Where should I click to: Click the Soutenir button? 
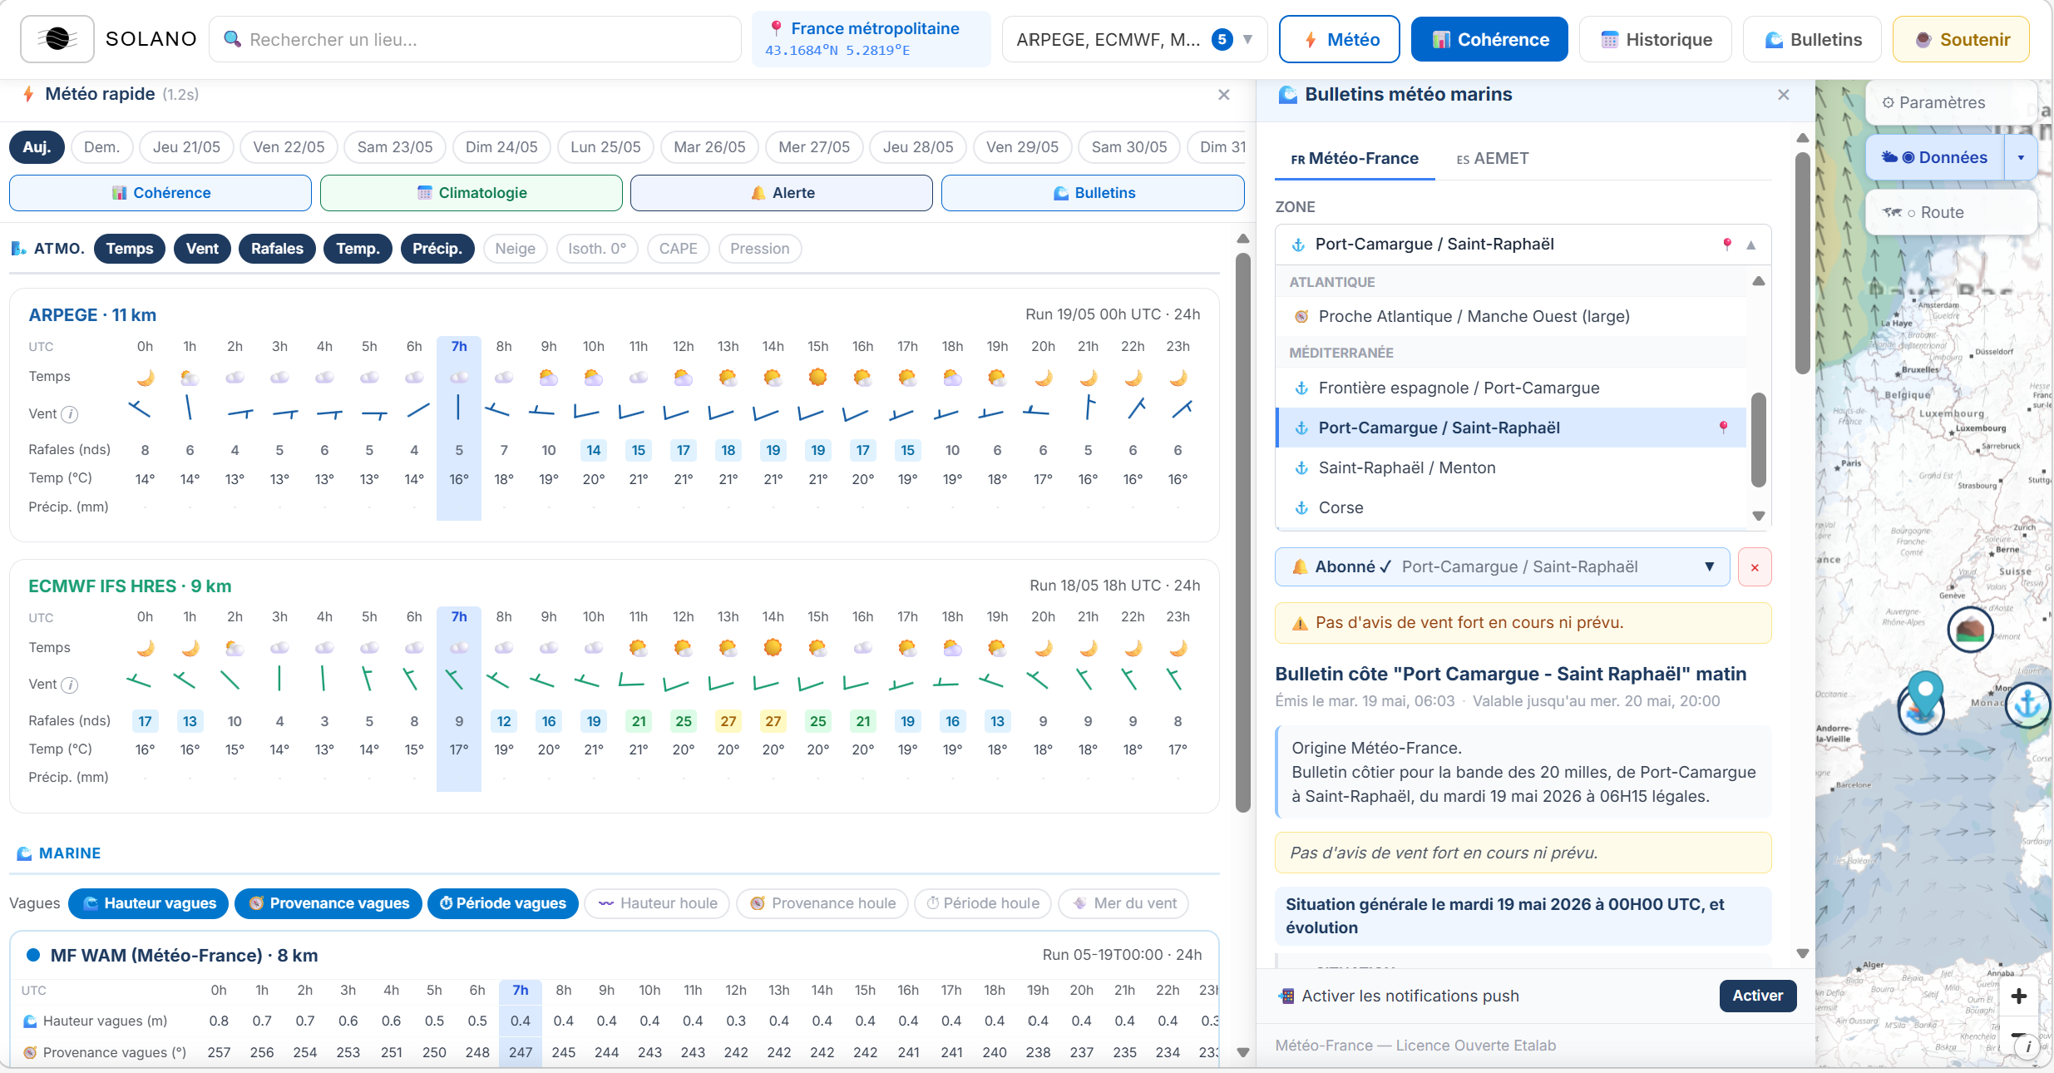coord(1961,39)
